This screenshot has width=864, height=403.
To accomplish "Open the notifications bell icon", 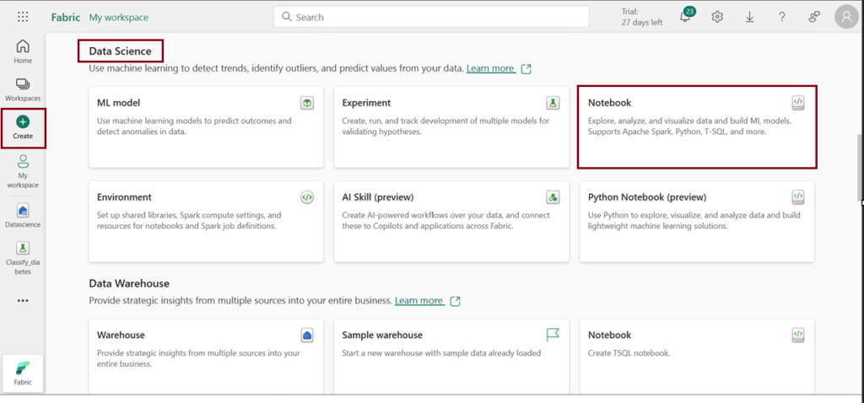I will [686, 18].
